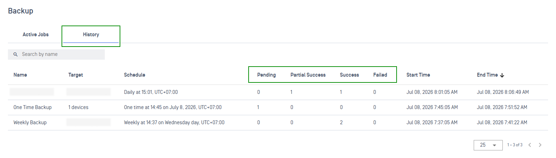Open the One Time Backup row

[278, 107]
